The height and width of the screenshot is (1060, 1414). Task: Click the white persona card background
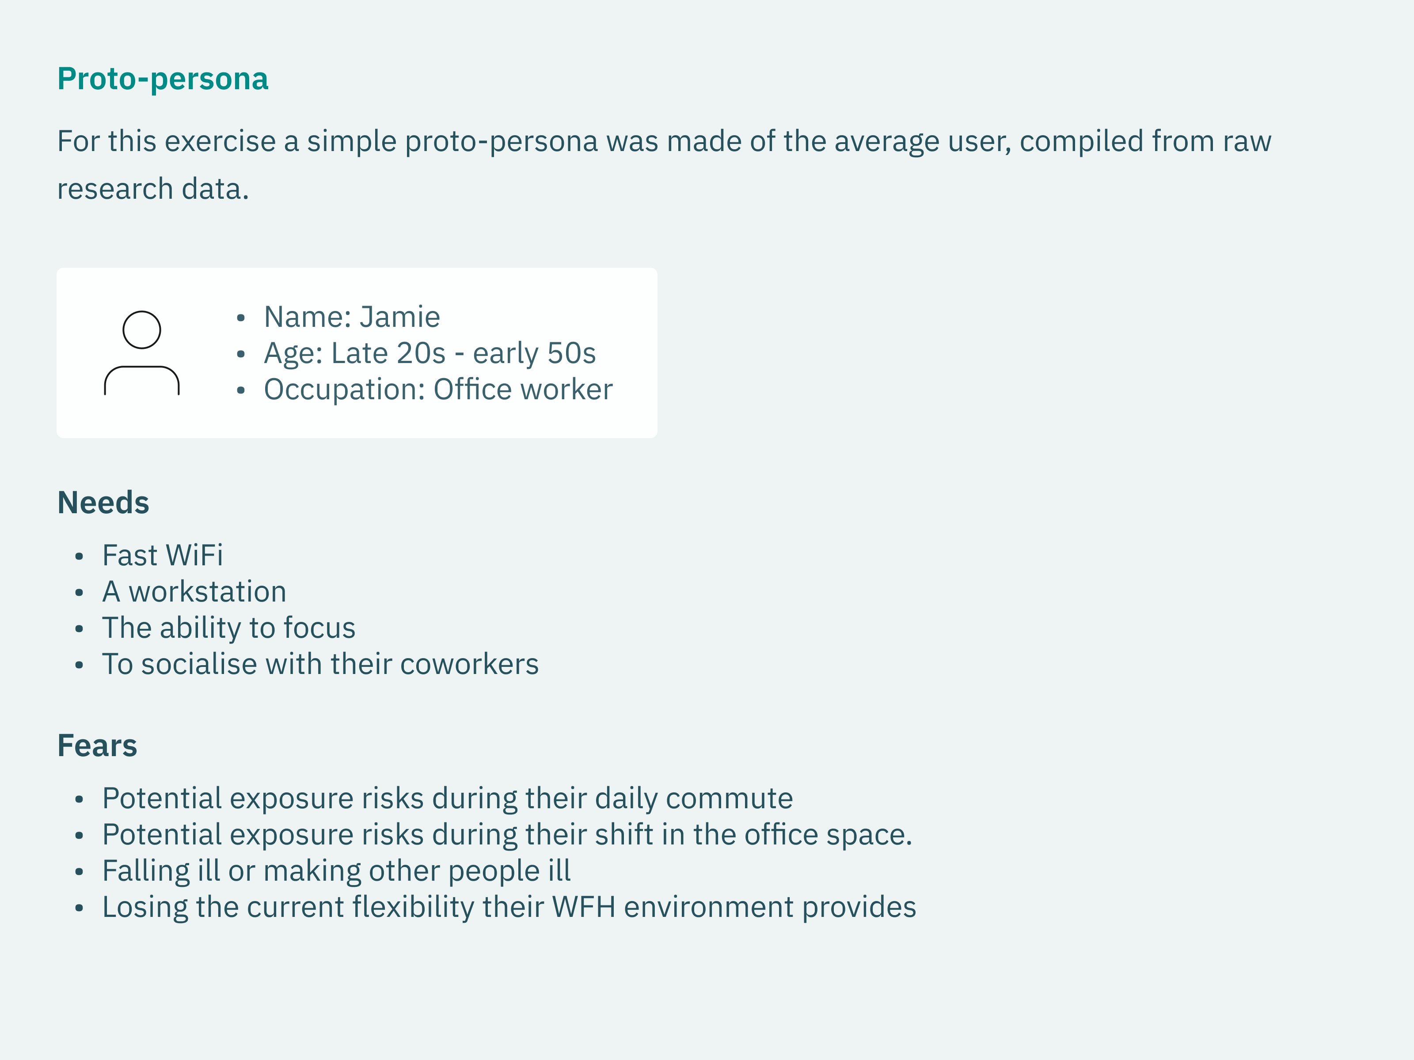coord(357,353)
